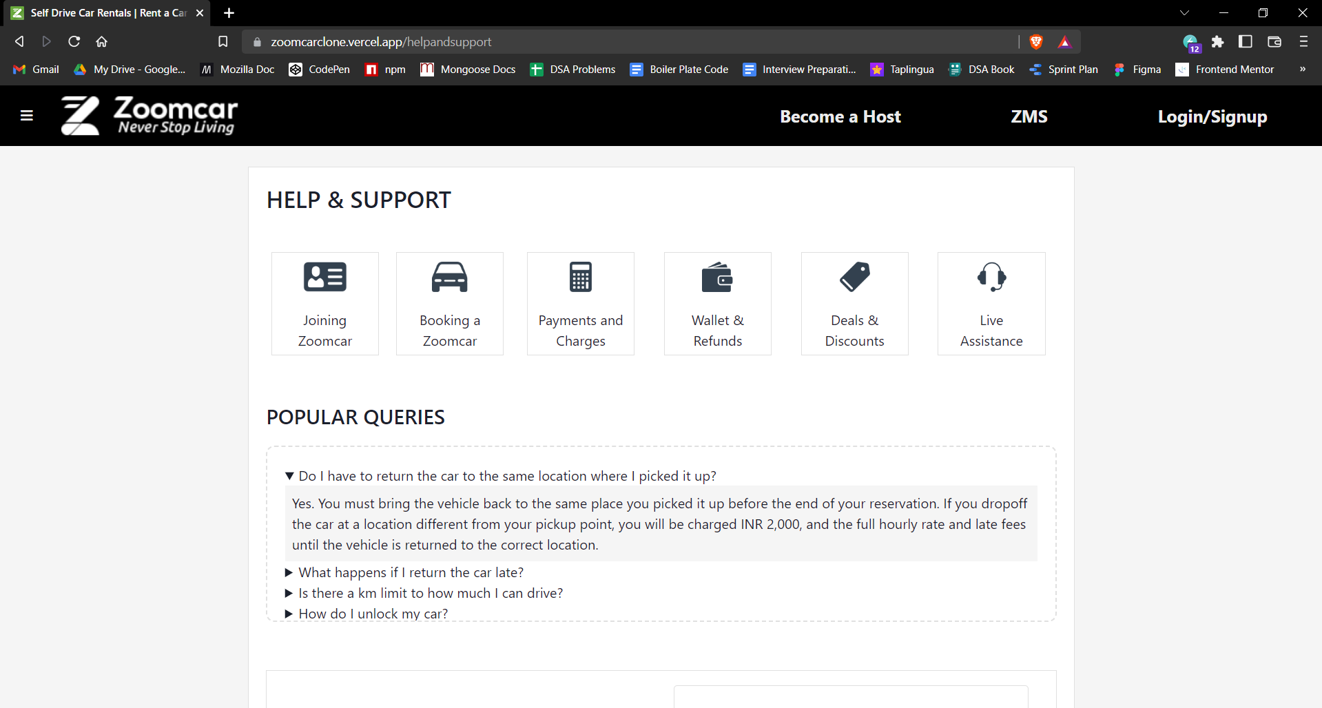This screenshot has height=708, width=1322.
Task: Show more bookmarks with the chevron
Action: 1302,69
